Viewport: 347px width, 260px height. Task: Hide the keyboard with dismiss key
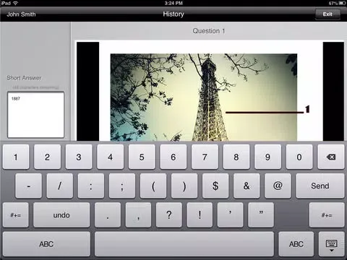[331, 244]
